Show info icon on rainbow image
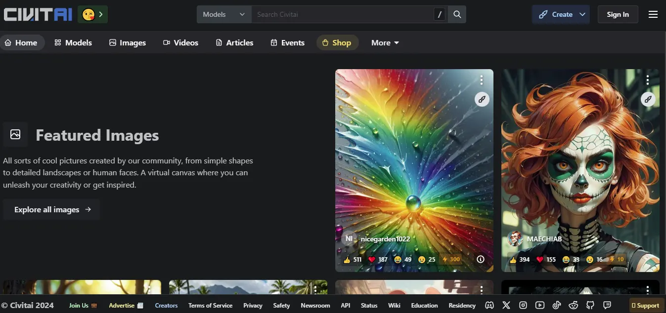This screenshot has width=666, height=313. (480, 259)
